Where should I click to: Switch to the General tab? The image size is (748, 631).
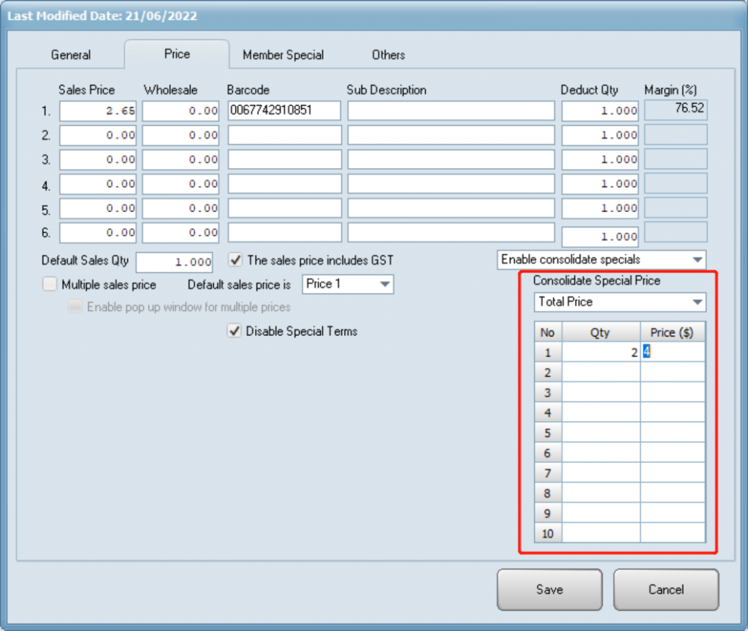click(71, 55)
